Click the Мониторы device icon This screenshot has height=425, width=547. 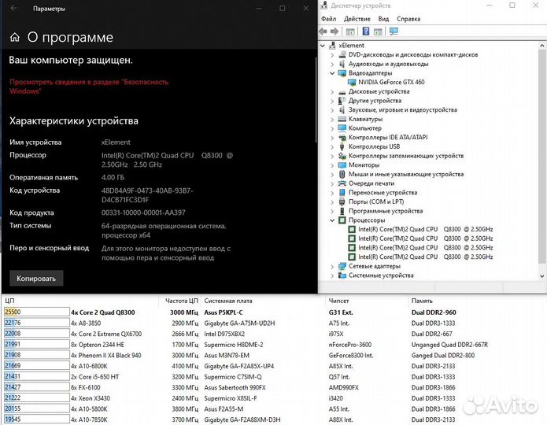[342, 164]
